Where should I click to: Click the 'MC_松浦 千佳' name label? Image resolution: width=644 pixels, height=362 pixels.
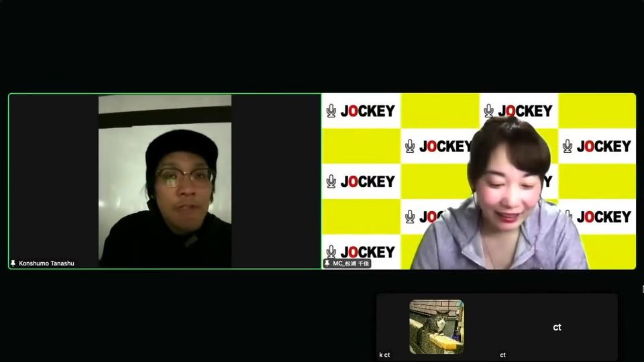(351, 263)
